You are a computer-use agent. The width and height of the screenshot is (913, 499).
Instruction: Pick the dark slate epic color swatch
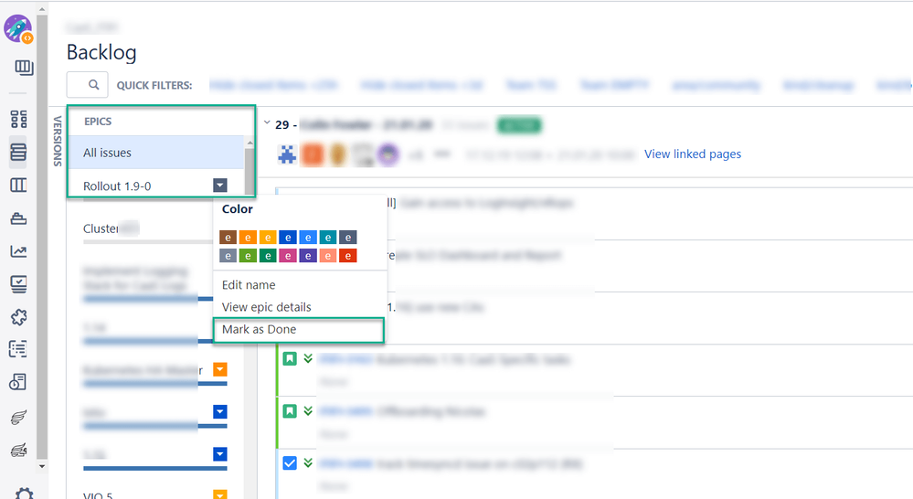[347, 237]
